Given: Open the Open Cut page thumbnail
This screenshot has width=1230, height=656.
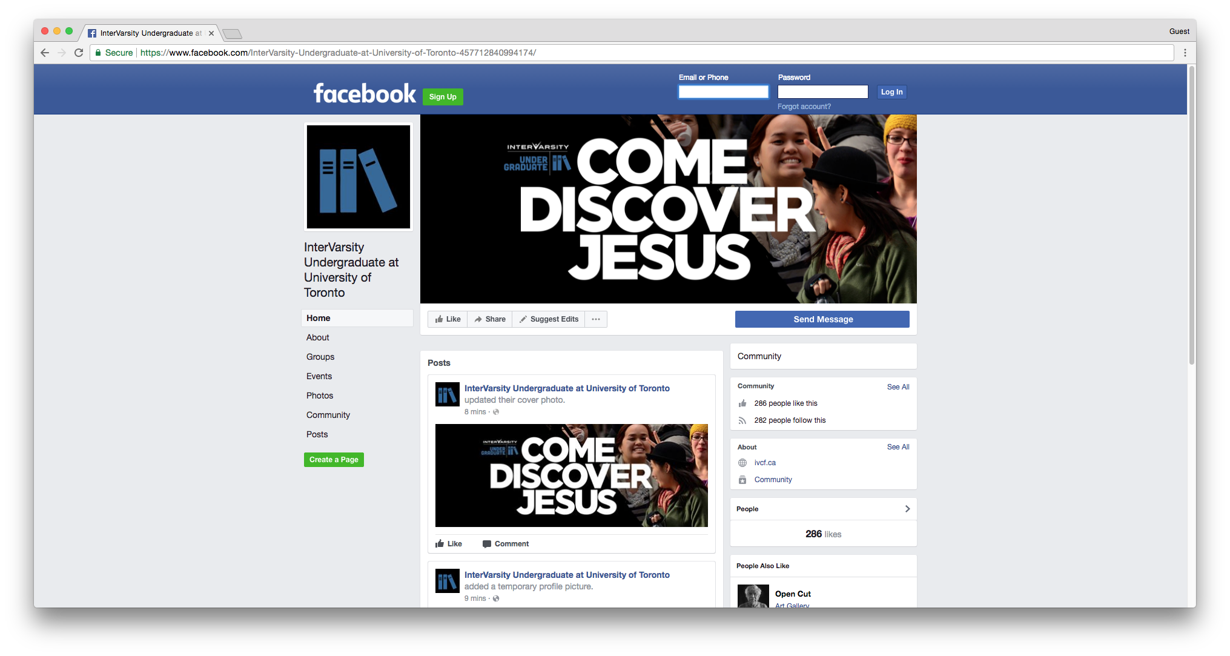Looking at the screenshot, I should (753, 597).
